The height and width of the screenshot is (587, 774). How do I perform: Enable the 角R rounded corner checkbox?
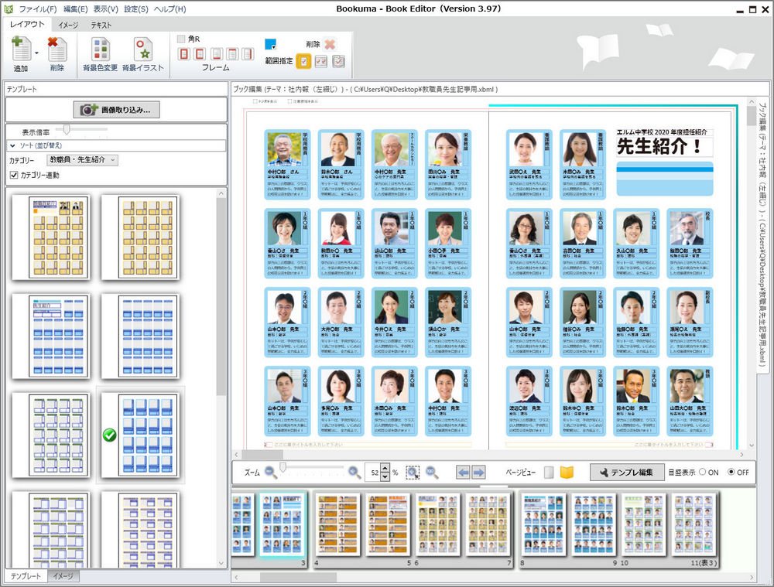pos(181,39)
